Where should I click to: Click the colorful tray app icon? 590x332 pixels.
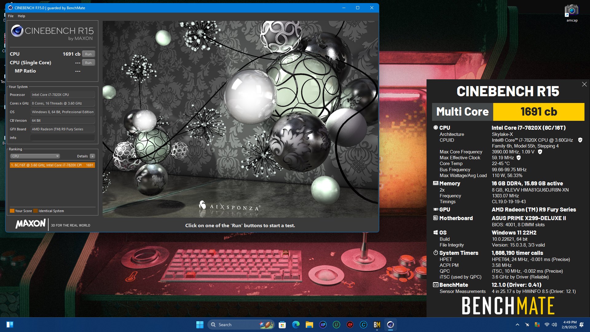[537, 325]
